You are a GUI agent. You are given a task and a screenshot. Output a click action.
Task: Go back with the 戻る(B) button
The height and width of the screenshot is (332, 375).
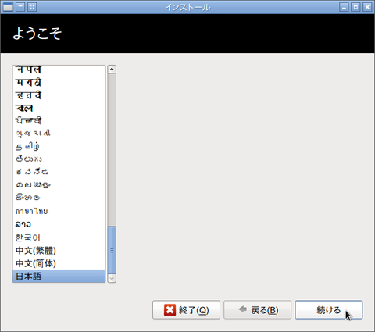click(257, 309)
